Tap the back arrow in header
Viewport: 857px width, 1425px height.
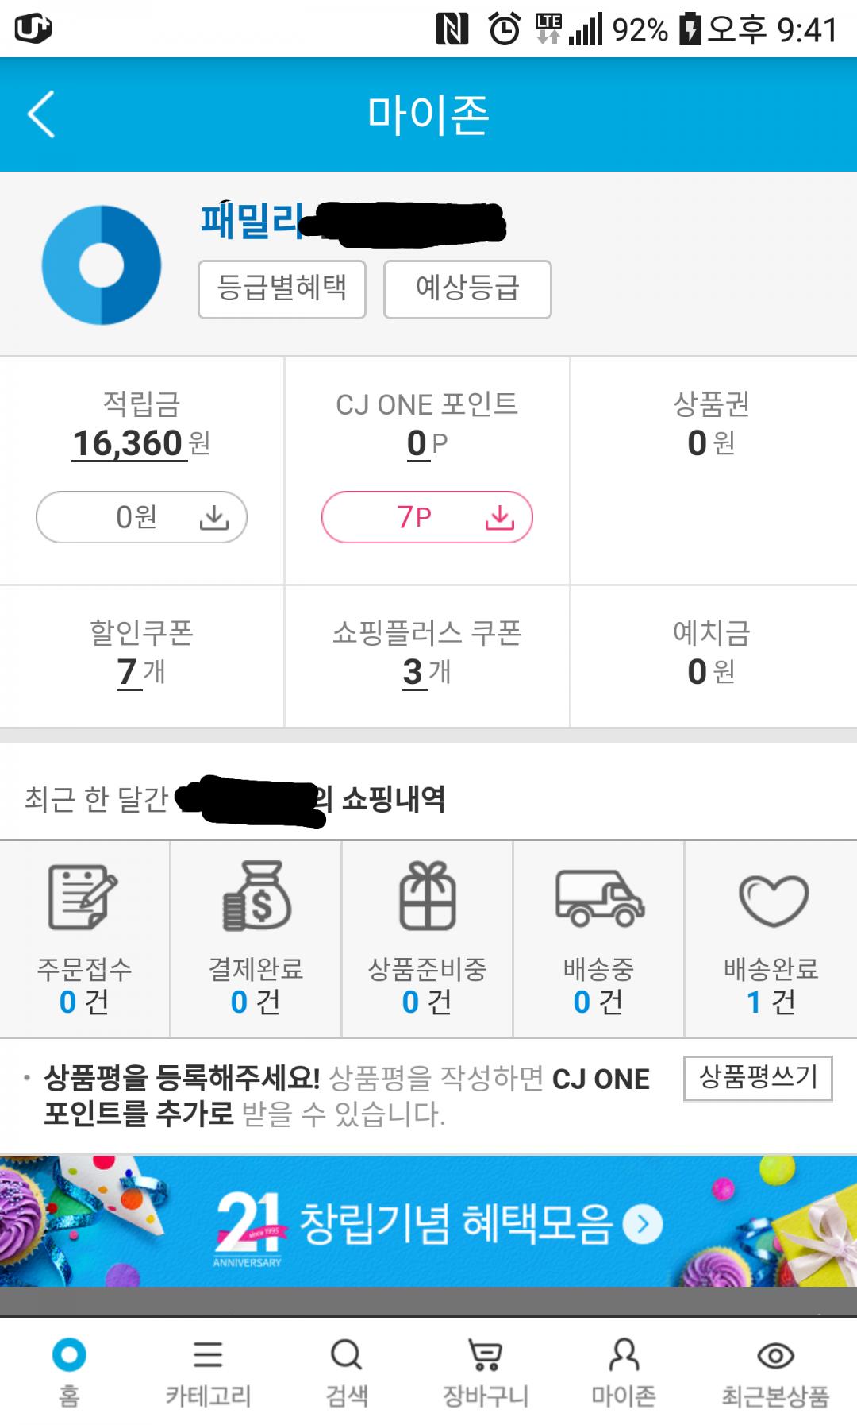click(x=41, y=114)
